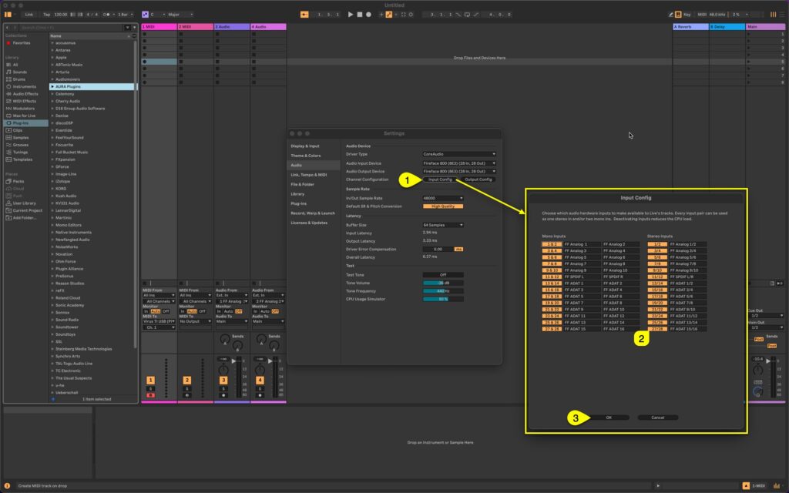This screenshot has width=789, height=493.
Task: Open the mixer section selector icon
Action: (774, 14)
